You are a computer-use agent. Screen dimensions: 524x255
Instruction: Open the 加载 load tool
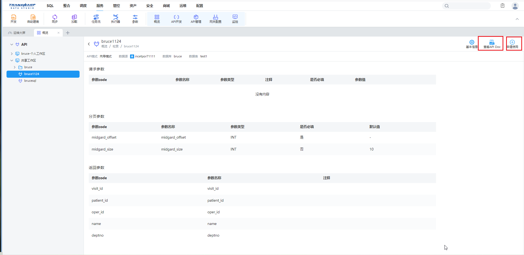[74, 19]
